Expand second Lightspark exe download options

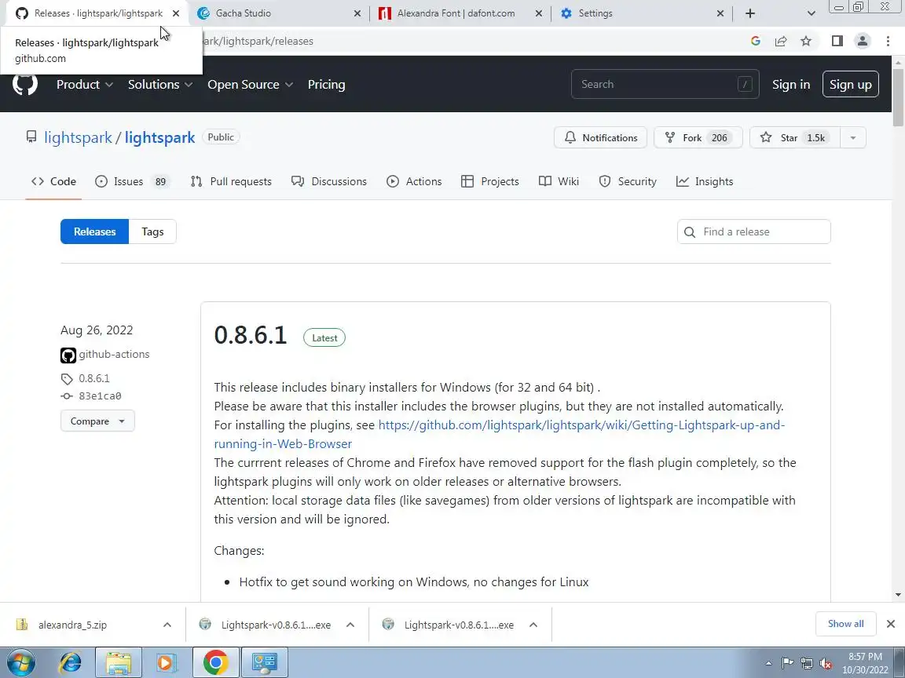click(x=533, y=625)
